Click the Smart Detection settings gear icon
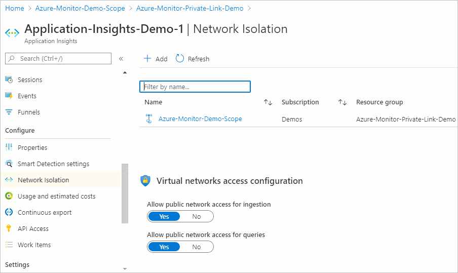The width and height of the screenshot is (458, 273). coord(9,164)
